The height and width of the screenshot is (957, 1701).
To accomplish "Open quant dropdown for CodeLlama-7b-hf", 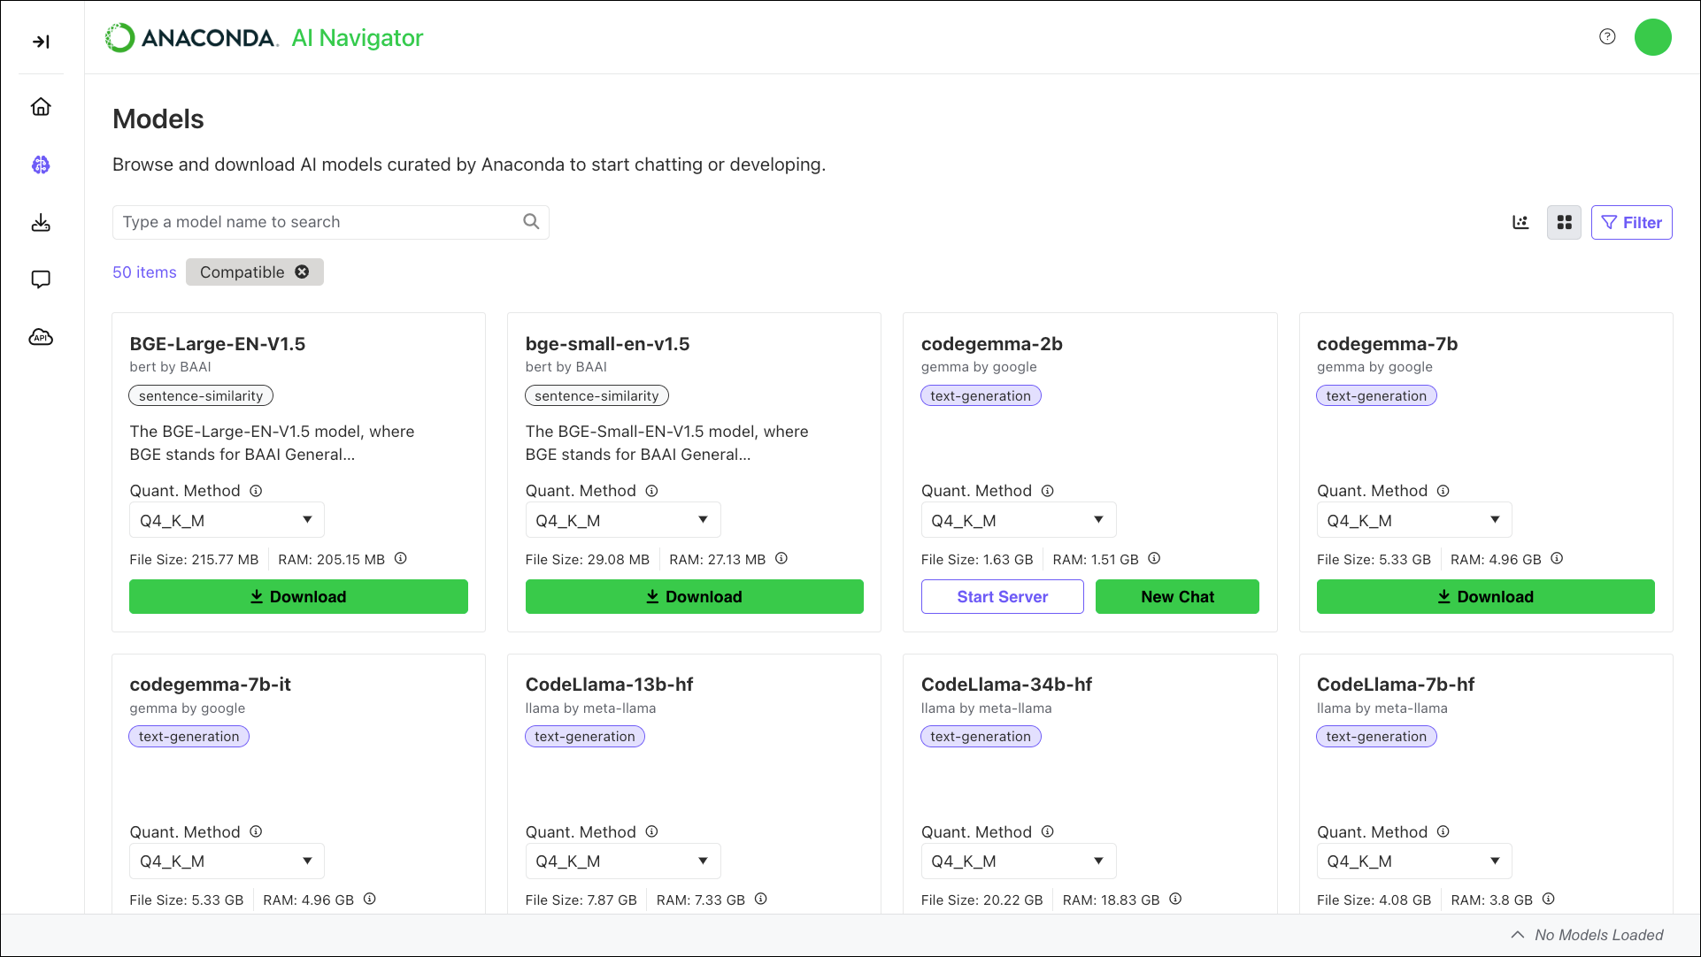I will 1414,861.
